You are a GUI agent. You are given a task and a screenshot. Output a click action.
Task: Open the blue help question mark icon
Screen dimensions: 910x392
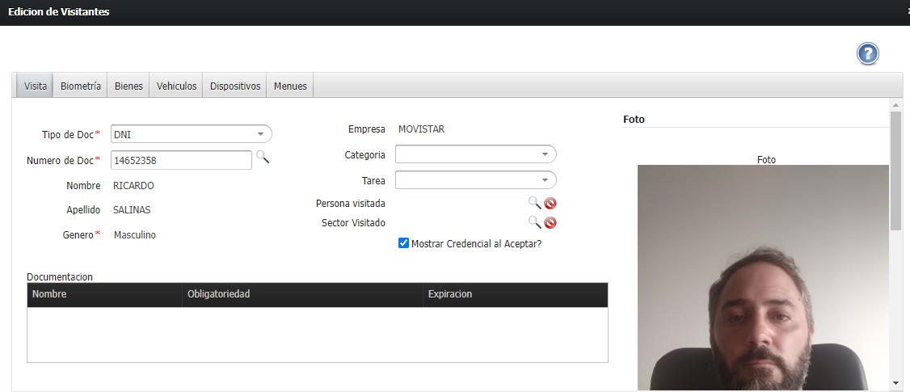pyautogui.click(x=867, y=54)
